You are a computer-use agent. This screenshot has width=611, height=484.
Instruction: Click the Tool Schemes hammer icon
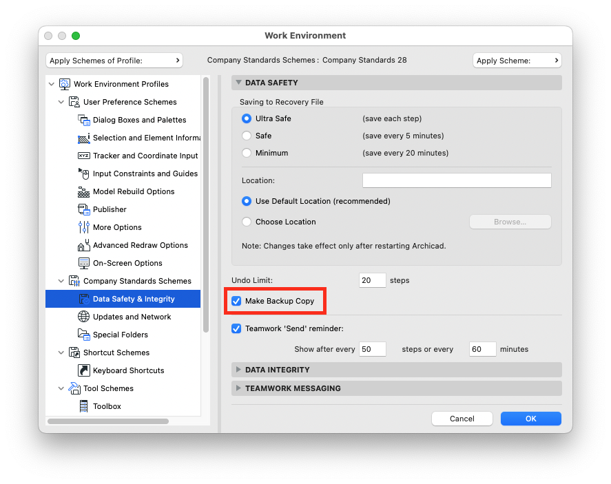tap(74, 388)
